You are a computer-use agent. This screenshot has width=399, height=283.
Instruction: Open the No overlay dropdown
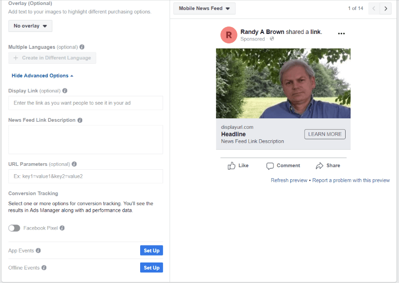(x=30, y=26)
